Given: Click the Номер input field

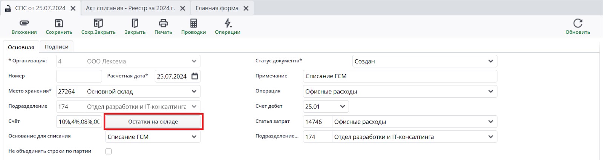Looking at the screenshot, I should pos(79,76).
